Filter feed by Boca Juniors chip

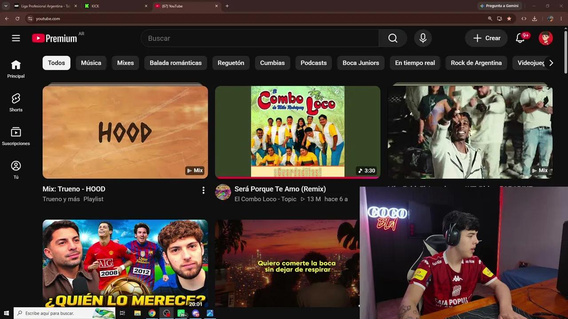(361, 63)
